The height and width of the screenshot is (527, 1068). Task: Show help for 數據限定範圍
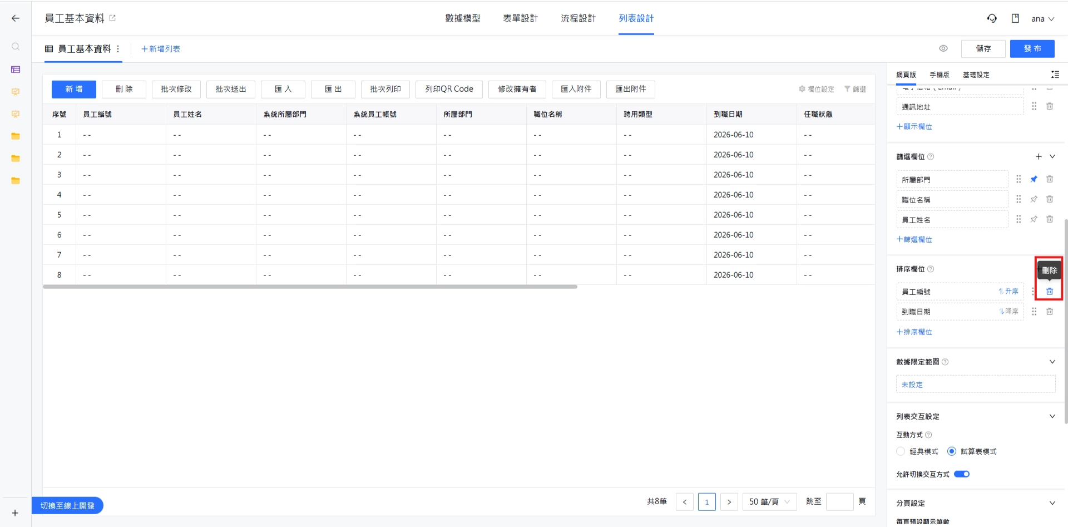pyautogui.click(x=945, y=362)
